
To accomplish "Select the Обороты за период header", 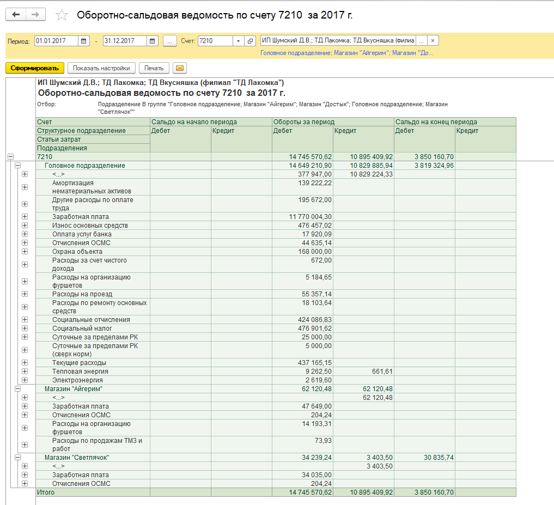I will pyautogui.click(x=333, y=122).
